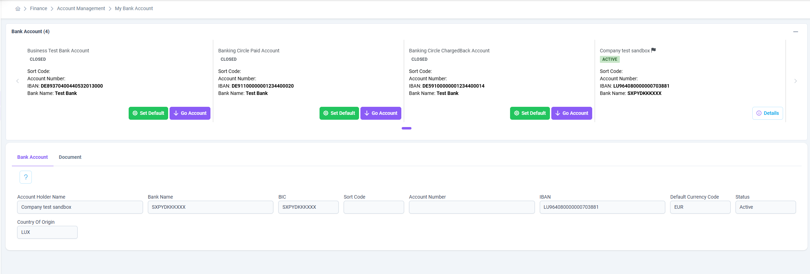Go to previous bank account cards

pyautogui.click(x=17, y=81)
